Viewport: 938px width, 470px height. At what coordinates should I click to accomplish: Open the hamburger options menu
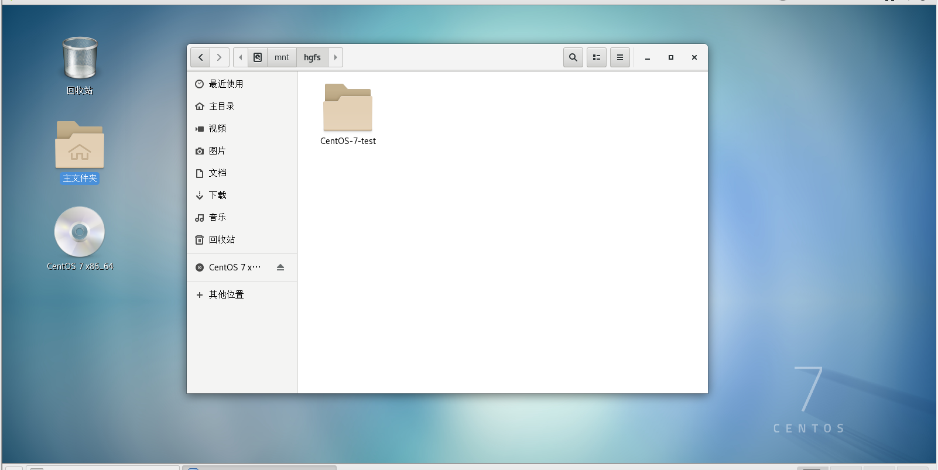tap(620, 57)
